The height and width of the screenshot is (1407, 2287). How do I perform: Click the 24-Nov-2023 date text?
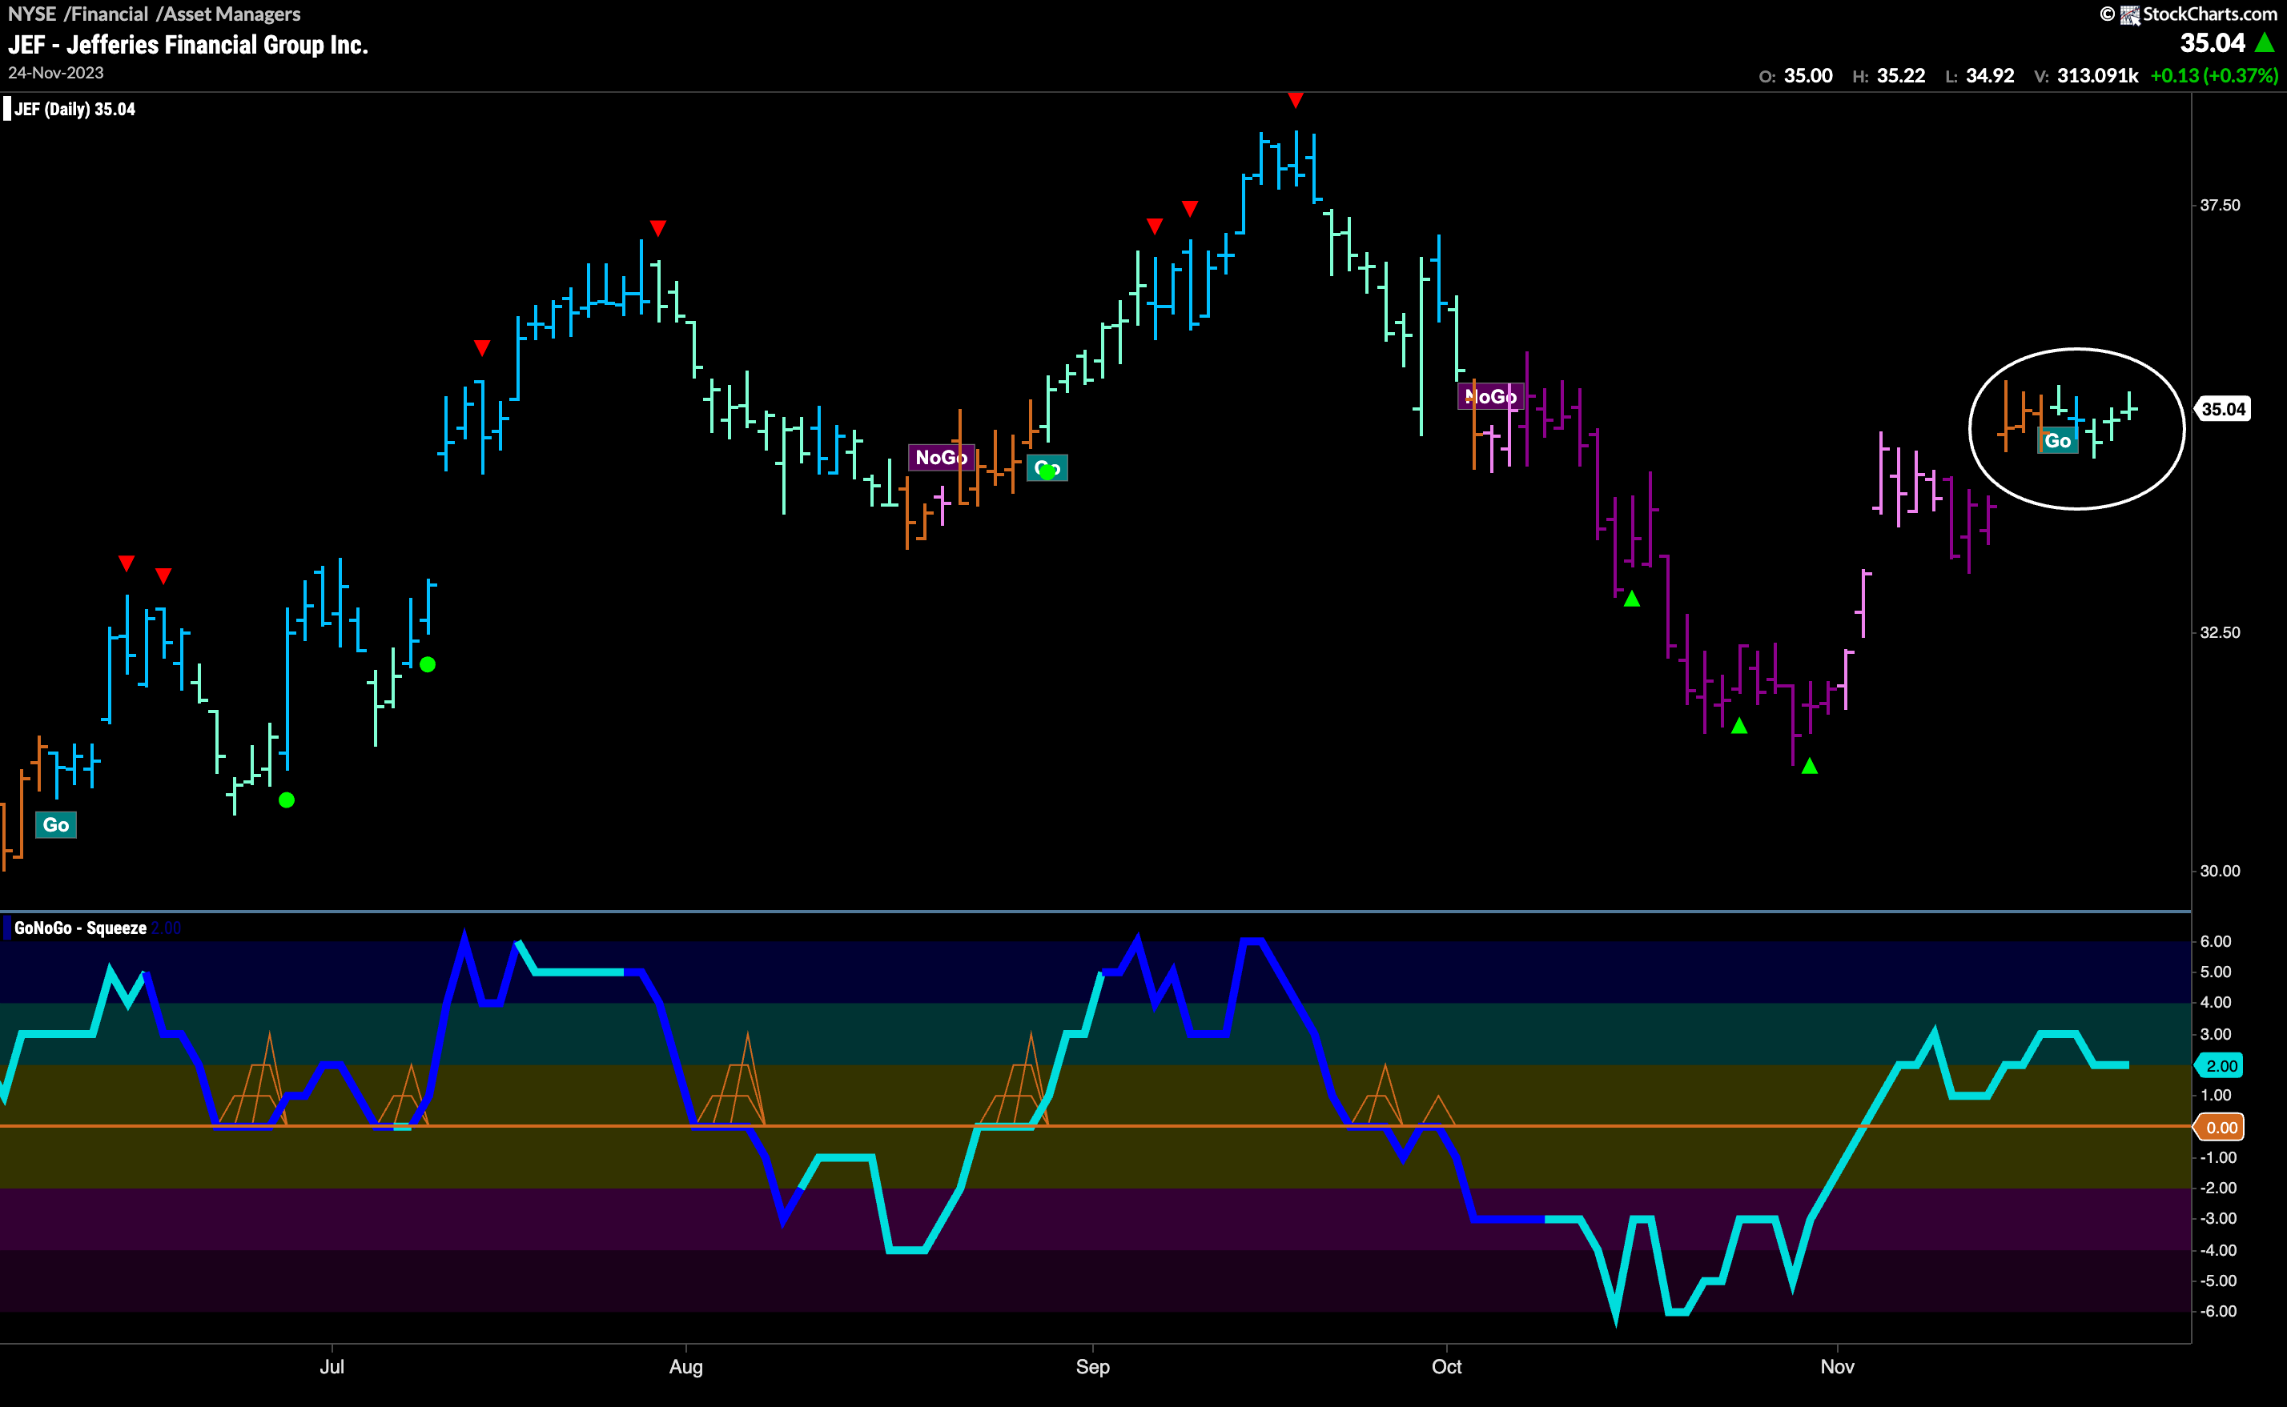pyautogui.click(x=56, y=73)
